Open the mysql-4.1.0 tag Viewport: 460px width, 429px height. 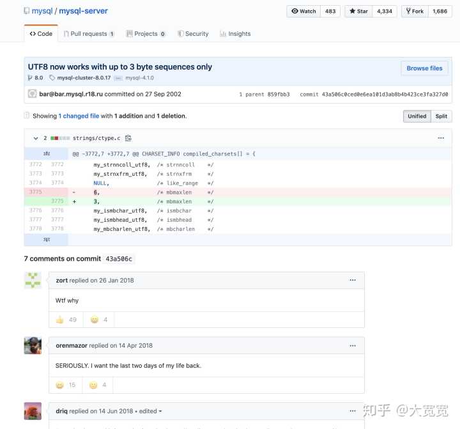(x=139, y=78)
